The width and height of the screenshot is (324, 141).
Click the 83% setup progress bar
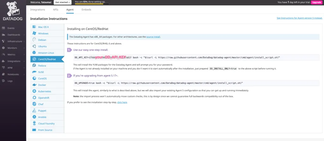[x=91, y=4]
